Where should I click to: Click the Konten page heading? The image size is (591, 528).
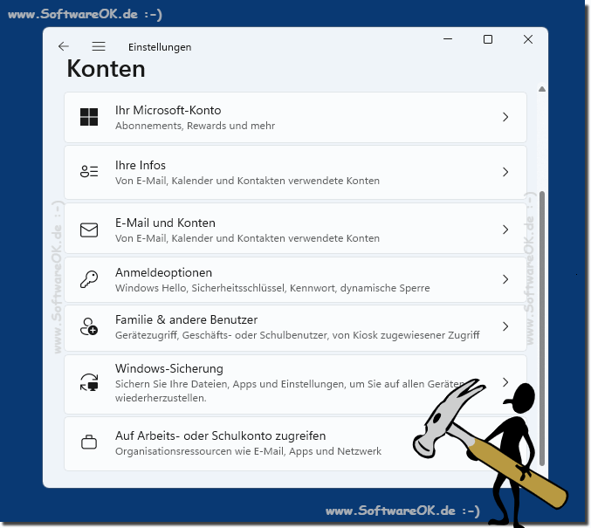pos(106,69)
